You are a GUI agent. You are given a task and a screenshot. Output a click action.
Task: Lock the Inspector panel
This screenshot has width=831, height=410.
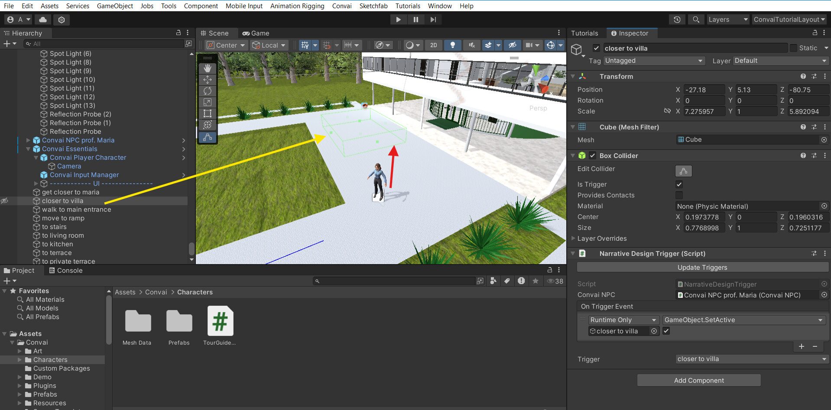pyautogui.click(x=815, y=33)
